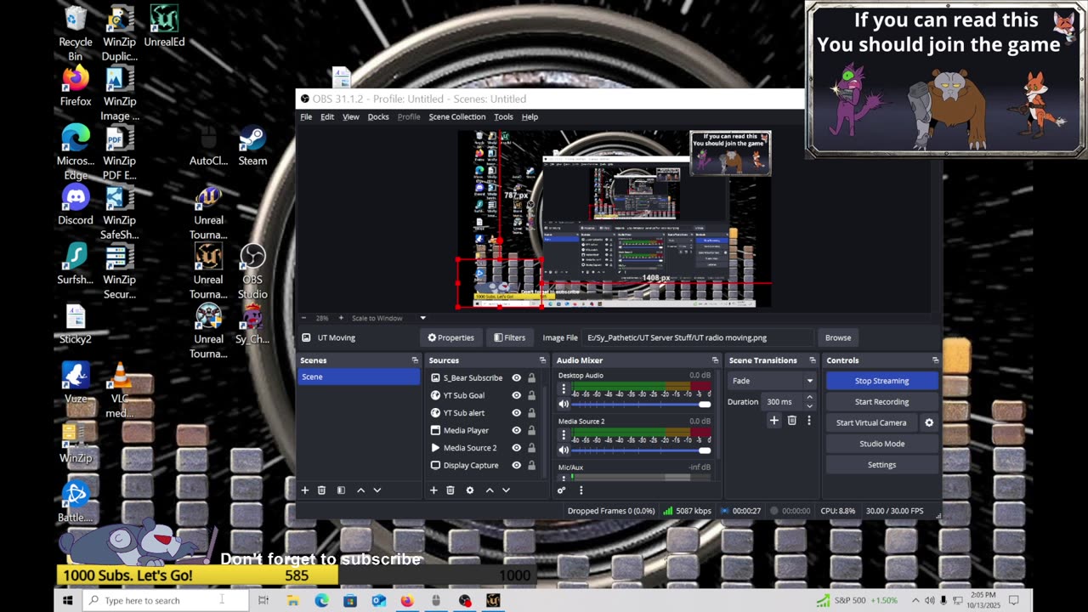Open the Scene Collection menu
Screen dimensions: 1088x612
pyautogui.click(x=457, y=116)
